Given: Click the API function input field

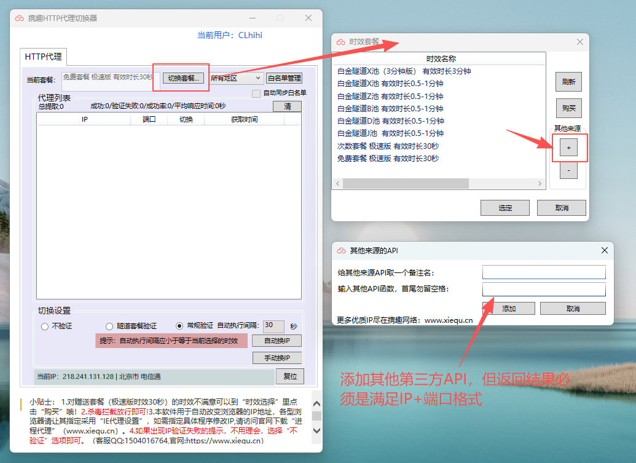Looking at the screenshot, I should coord(544,290).
